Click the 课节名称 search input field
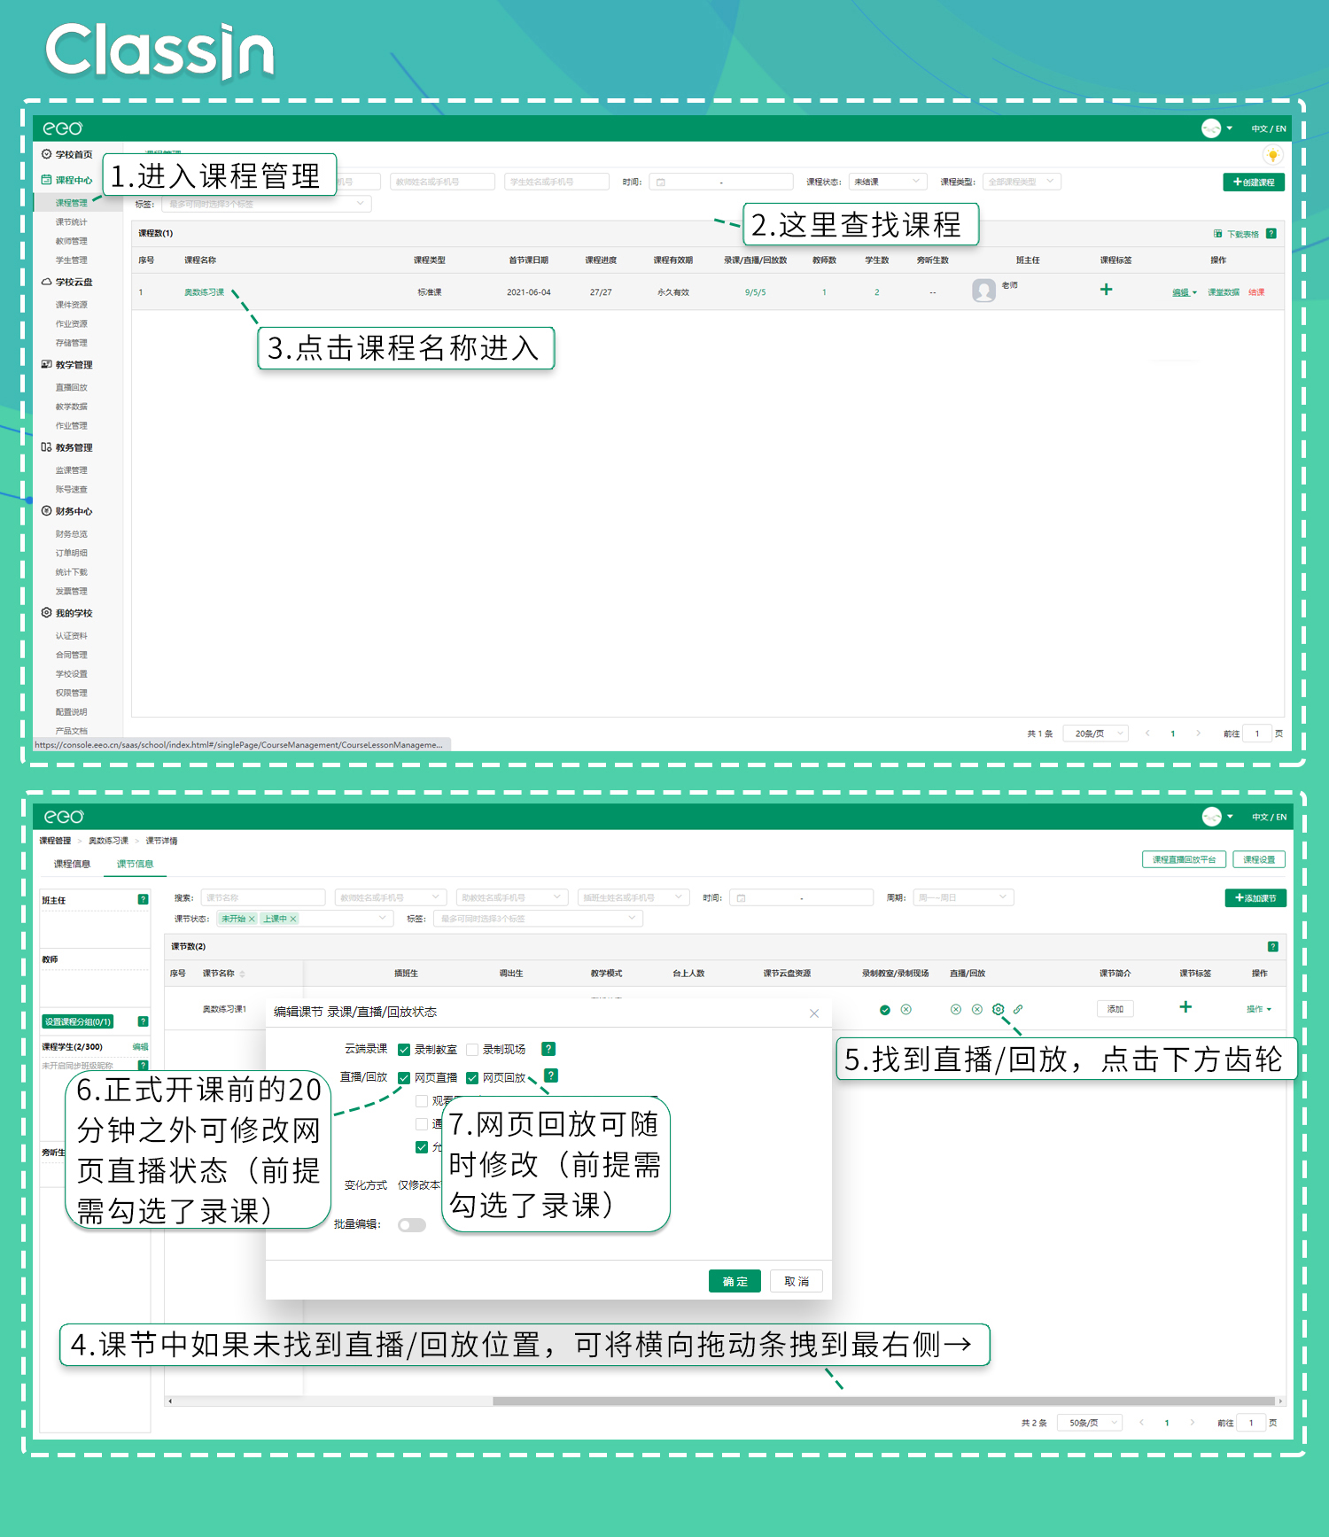This screenshot has width=1329, height=1537. [263, 897]
